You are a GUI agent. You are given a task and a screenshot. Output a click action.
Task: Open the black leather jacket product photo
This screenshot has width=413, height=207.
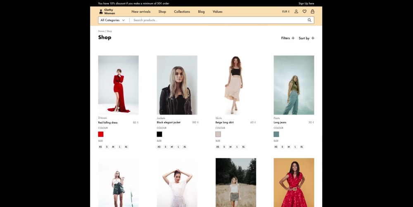coord(177,85)
